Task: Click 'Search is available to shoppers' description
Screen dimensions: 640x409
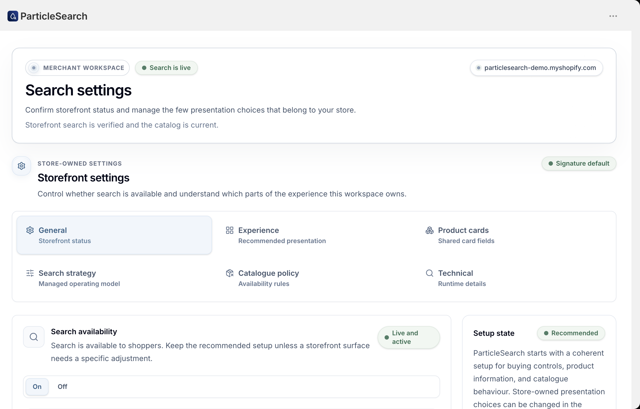Action: (210, 352)
